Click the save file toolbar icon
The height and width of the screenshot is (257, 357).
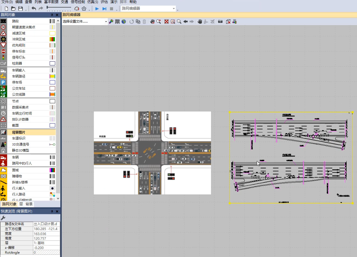[x=21, y=9]
